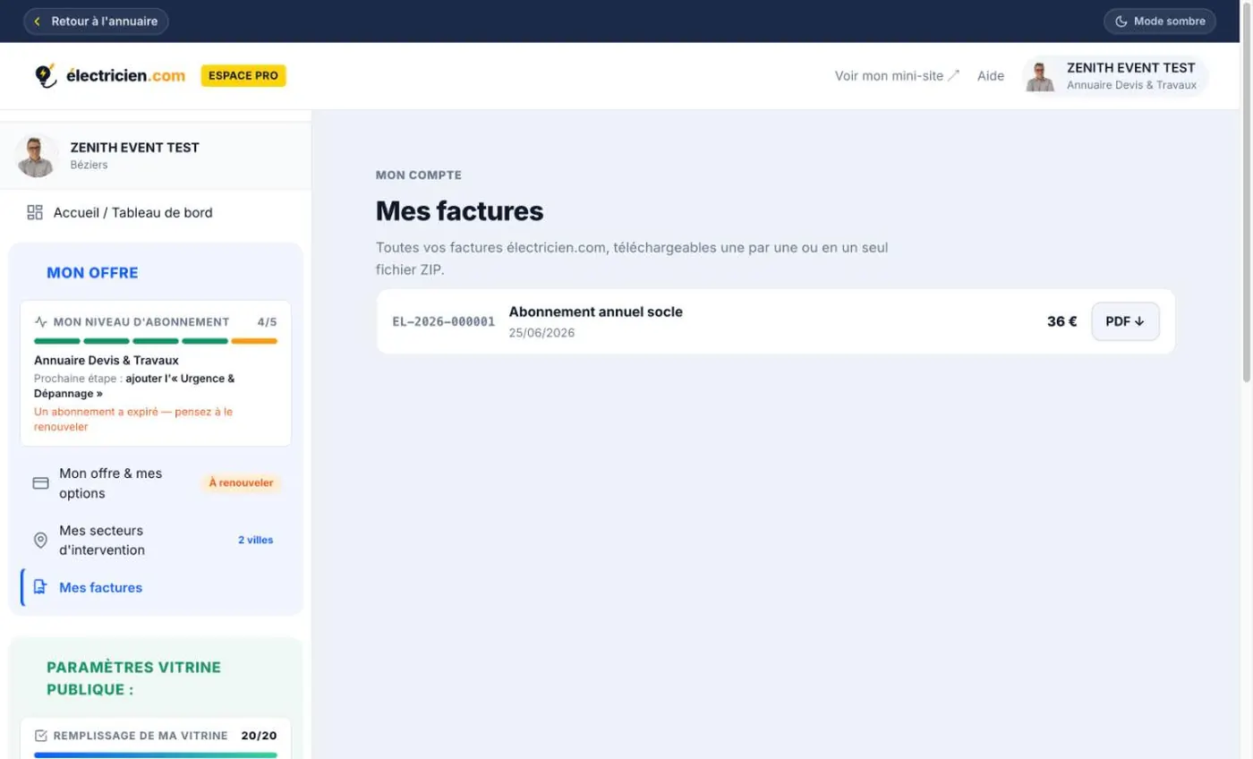Open Voir mon mini-site link
This screenshot has width=1253, height=759.
(x=897, y=76)
